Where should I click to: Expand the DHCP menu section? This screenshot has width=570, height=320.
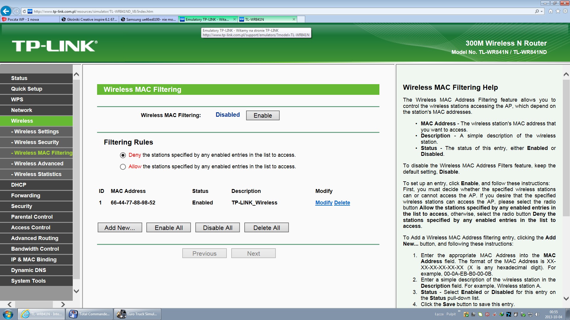point(19,185)
